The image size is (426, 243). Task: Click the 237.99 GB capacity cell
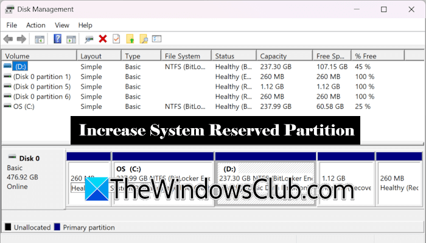276,106
